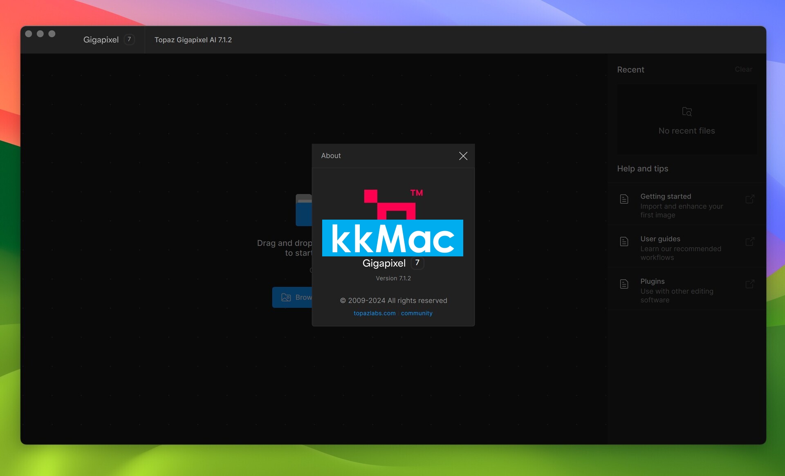Click the Gigapixel logo in title bar
785x476 pixels.
pyautogui.click(x=109, y=40)
